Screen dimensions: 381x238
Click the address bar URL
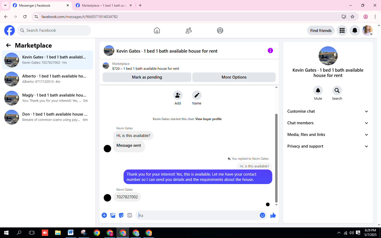80,17
